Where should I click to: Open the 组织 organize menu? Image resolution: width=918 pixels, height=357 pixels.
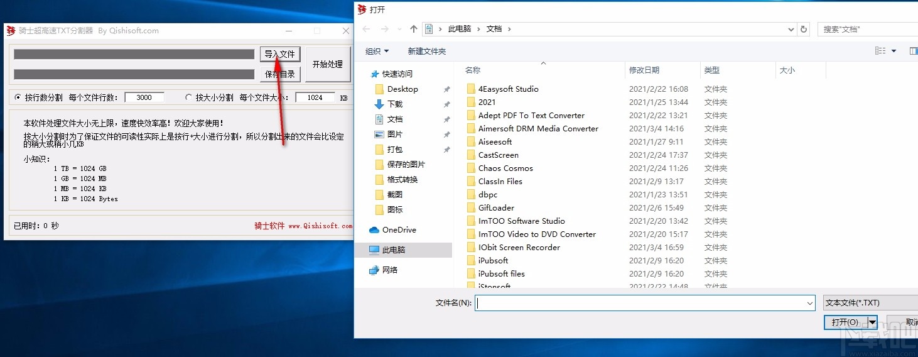click(x=377, y=51)
